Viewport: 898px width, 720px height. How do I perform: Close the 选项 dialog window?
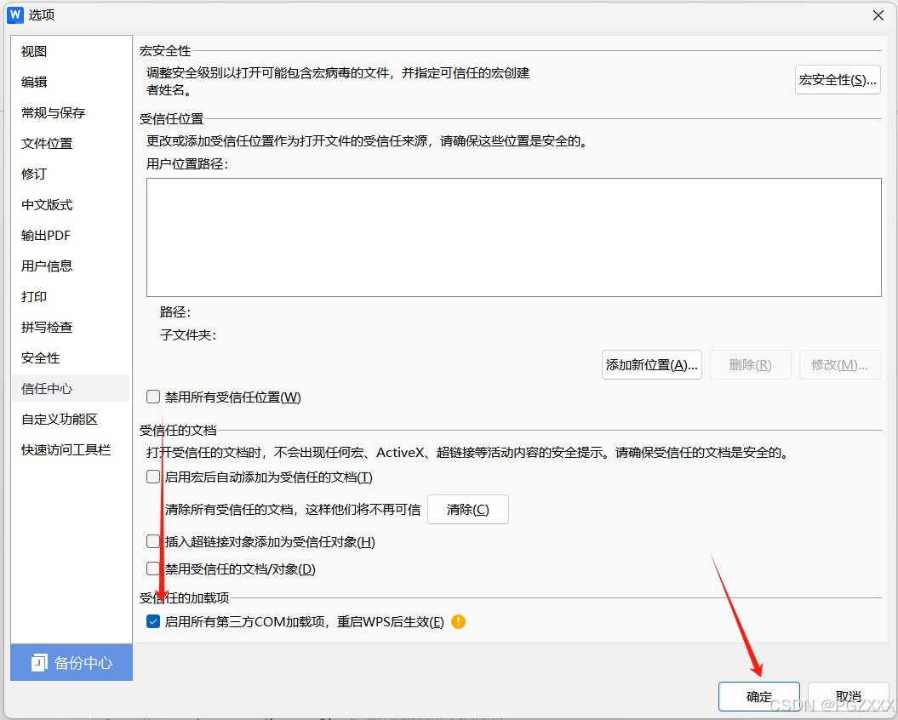pyautogui.click(x=878, y=15)
